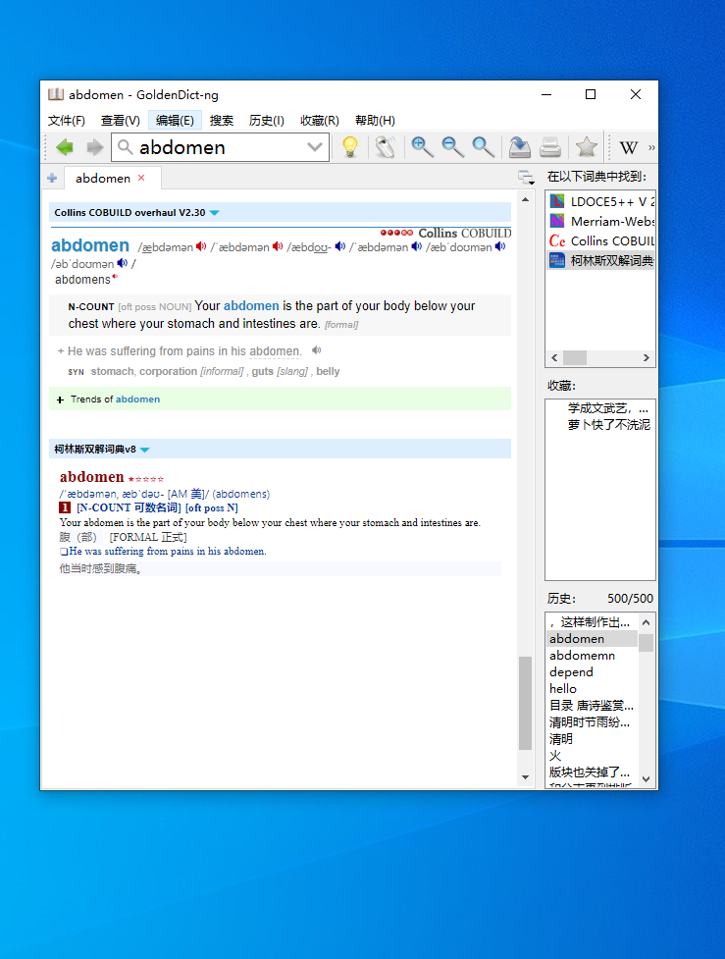Viewport: 725px width, 959px height.
Task: Click the article vertical scrollbar thumb
Action: [x=525, y=703]
